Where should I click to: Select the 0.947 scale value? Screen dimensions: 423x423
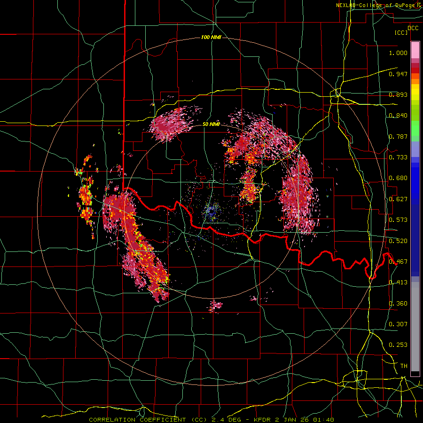(398, 74)
